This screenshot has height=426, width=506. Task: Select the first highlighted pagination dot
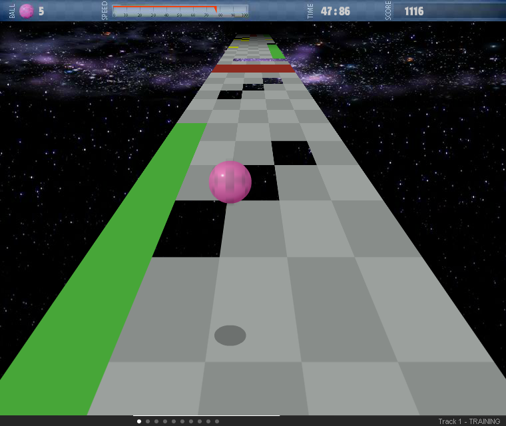(x=139, y=421)
